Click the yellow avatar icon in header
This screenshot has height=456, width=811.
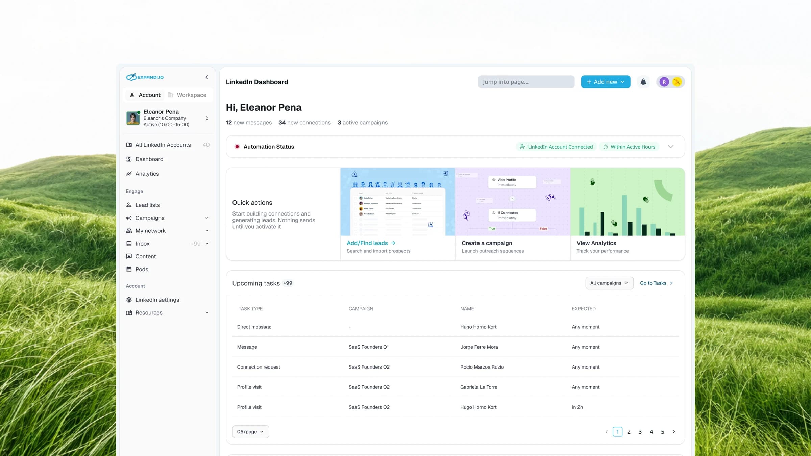pyautogui.click(x=677, y=82)
